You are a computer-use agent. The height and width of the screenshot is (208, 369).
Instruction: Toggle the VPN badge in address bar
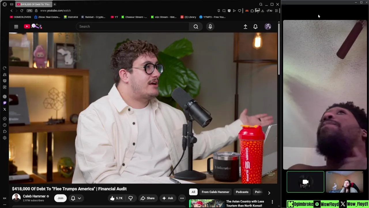coord(29,11)
